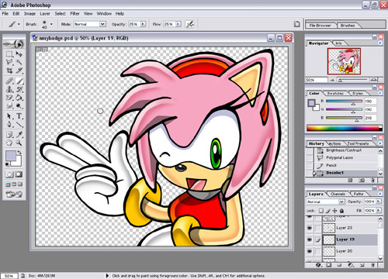Select the Eyedropper tool
The width and height of the screenshot is (388, 279).
coord(19,134)
